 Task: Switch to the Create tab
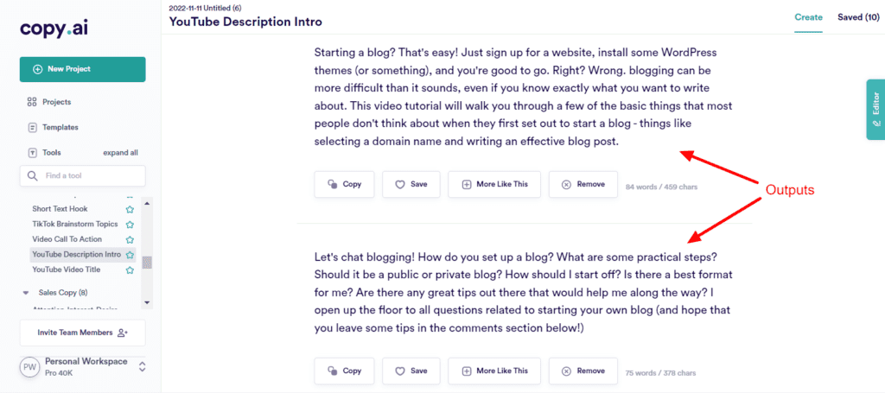click(808, 17)
